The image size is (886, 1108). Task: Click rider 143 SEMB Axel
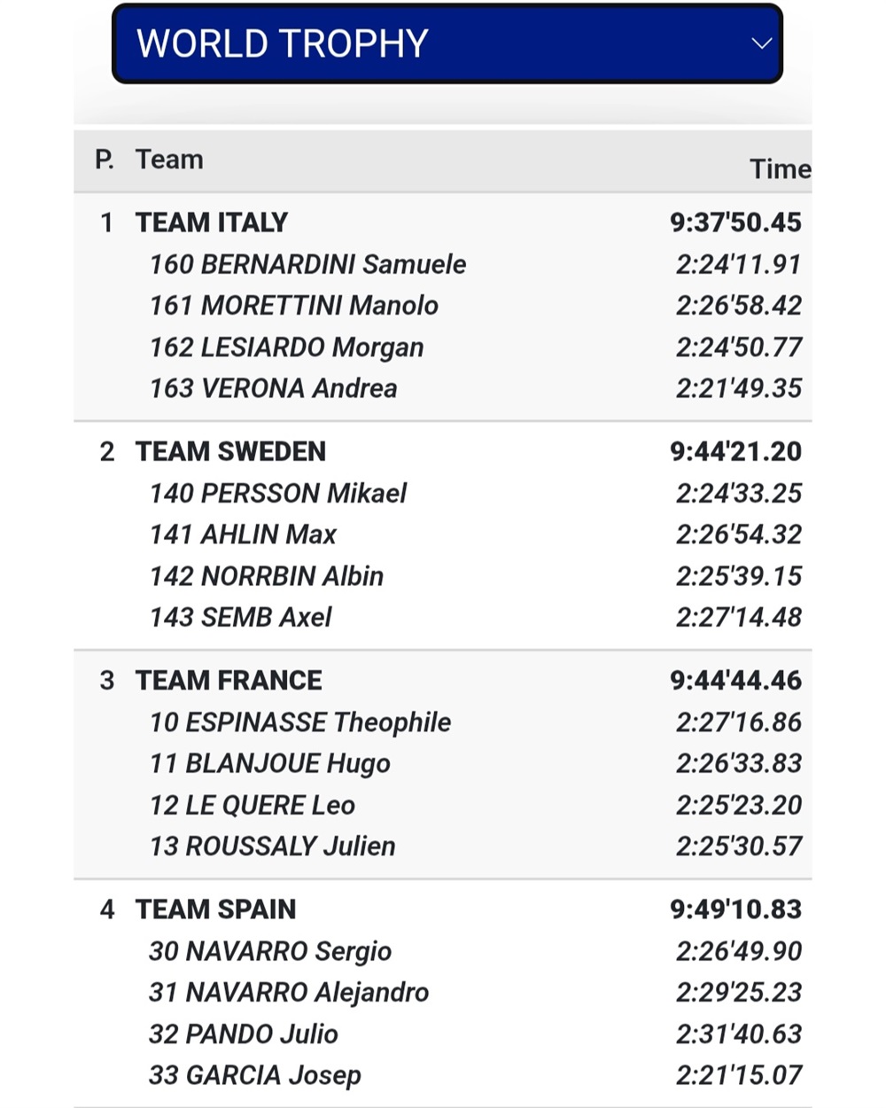240,617
